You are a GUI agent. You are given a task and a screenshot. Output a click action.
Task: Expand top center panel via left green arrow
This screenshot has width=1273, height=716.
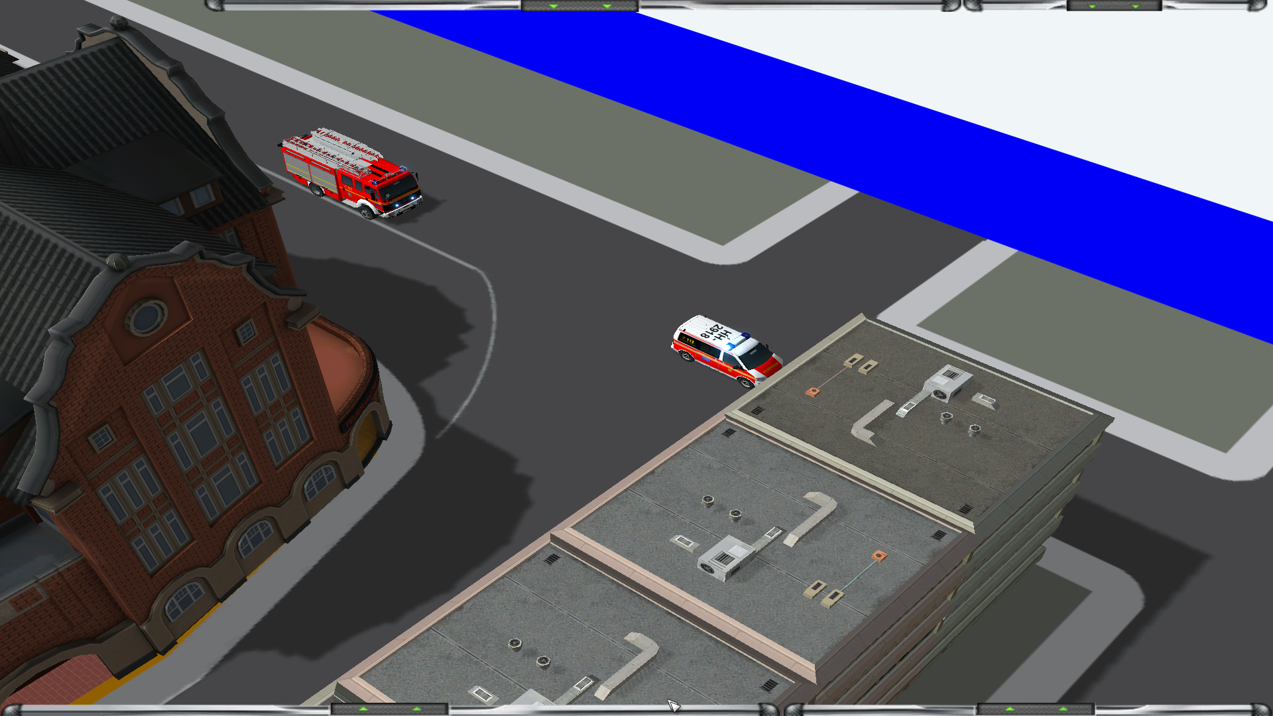click(x=554, y=6)
